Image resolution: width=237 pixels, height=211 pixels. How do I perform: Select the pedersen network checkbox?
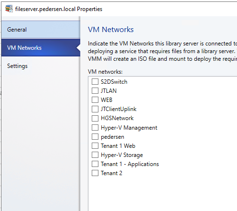coord(95,137)
